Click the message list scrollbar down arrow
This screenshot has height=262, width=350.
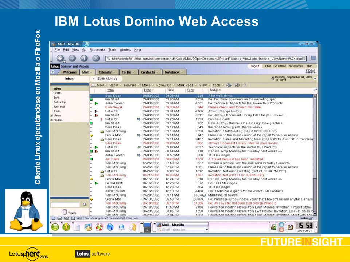pyautogui.click(x=315, y=214)
